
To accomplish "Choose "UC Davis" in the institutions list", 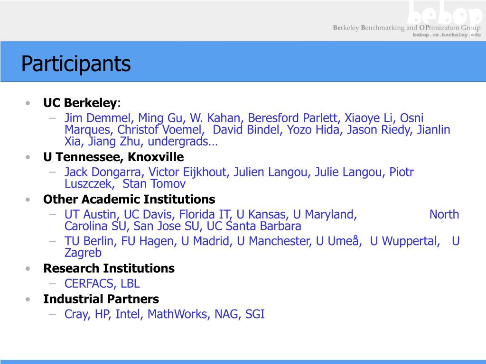I will coord(147,215).
